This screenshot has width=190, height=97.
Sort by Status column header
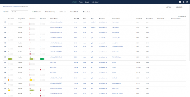[x=85, y=19]
